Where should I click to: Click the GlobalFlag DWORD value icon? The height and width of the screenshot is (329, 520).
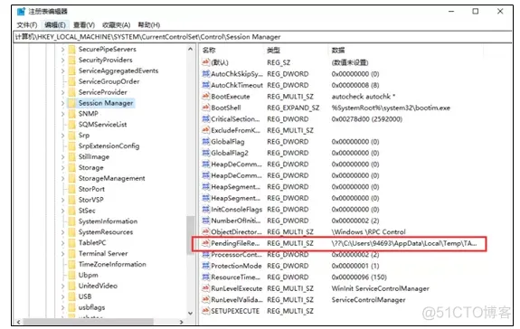[206, 142]
